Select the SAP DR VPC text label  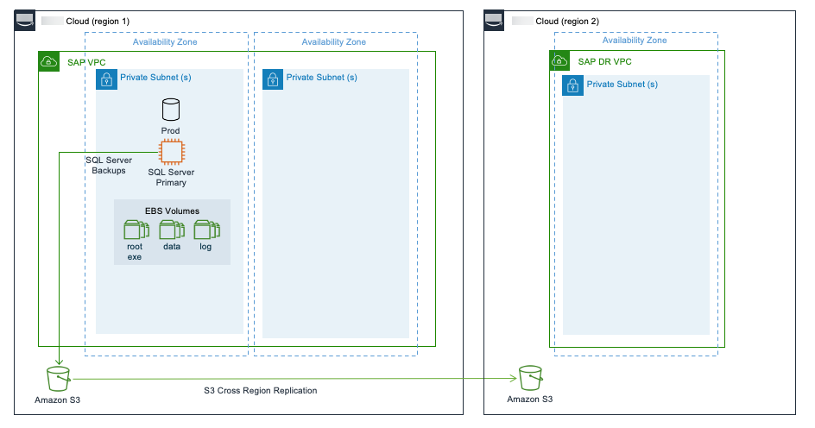pos(604,62)
